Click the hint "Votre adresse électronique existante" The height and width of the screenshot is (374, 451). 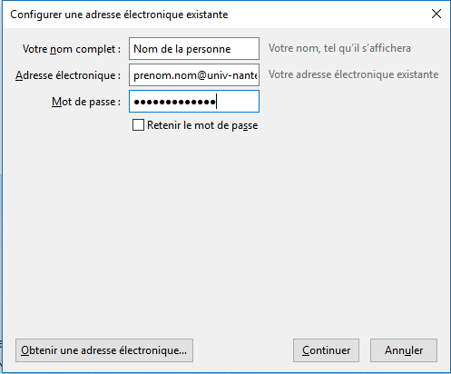pos(354,74)
